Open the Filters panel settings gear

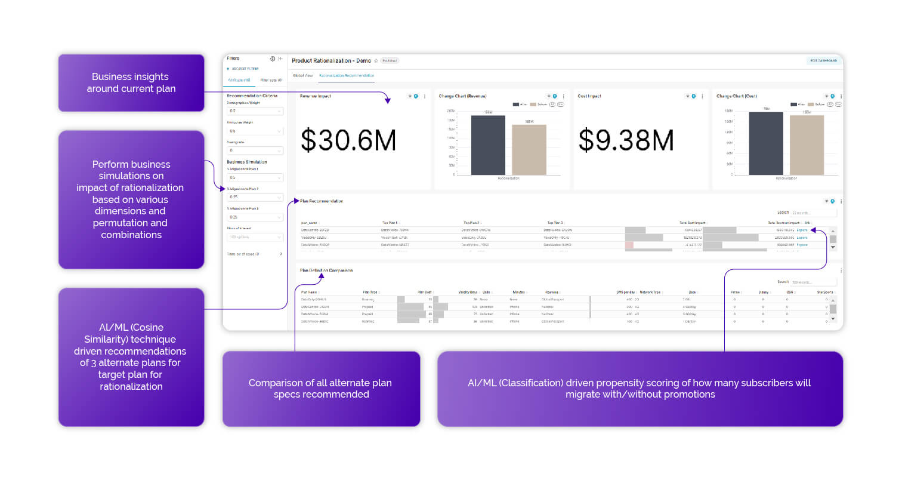tap(273, 59)
